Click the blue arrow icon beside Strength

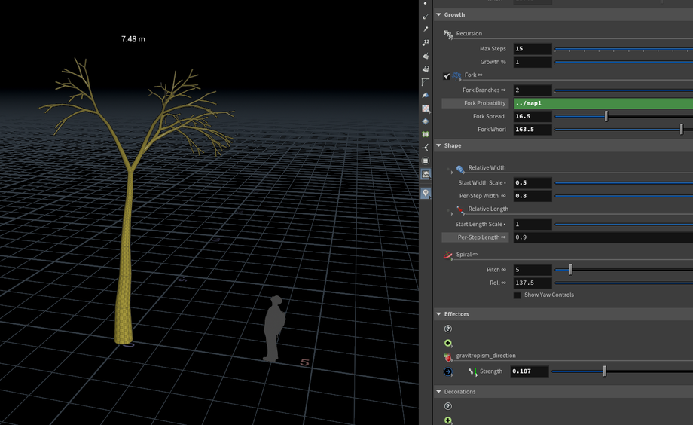(x=448, y=371)
